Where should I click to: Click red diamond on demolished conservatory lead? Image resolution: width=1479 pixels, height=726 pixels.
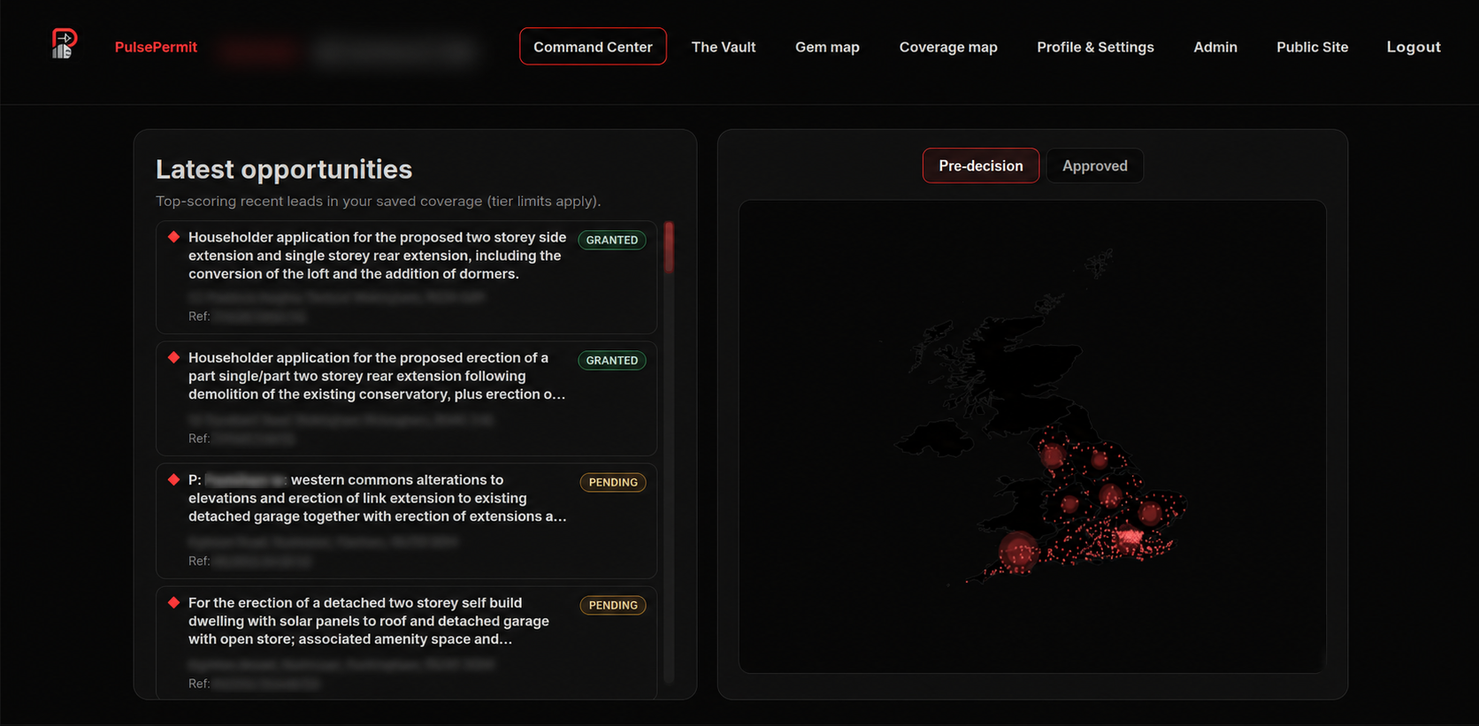click(x=174, y=357)
